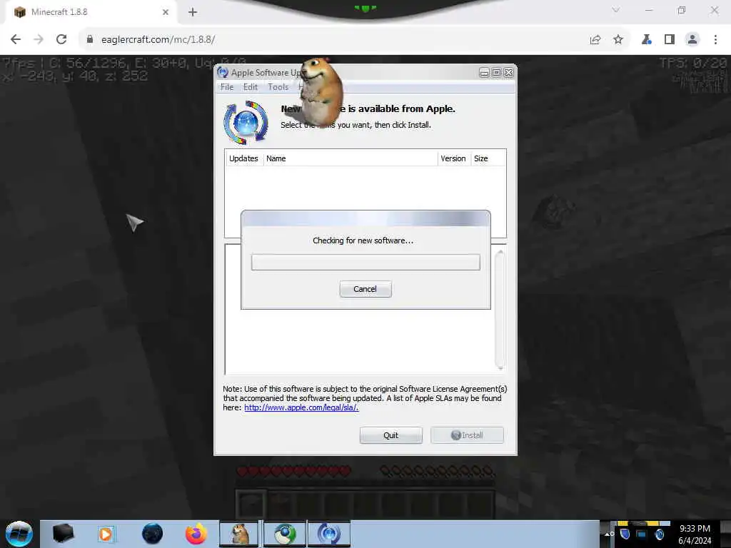Image resolution: width=731 pixels, height=548 pixels.
Task: Select the first Minecraft hotbar slot
Action: click(x=251, y=504)
